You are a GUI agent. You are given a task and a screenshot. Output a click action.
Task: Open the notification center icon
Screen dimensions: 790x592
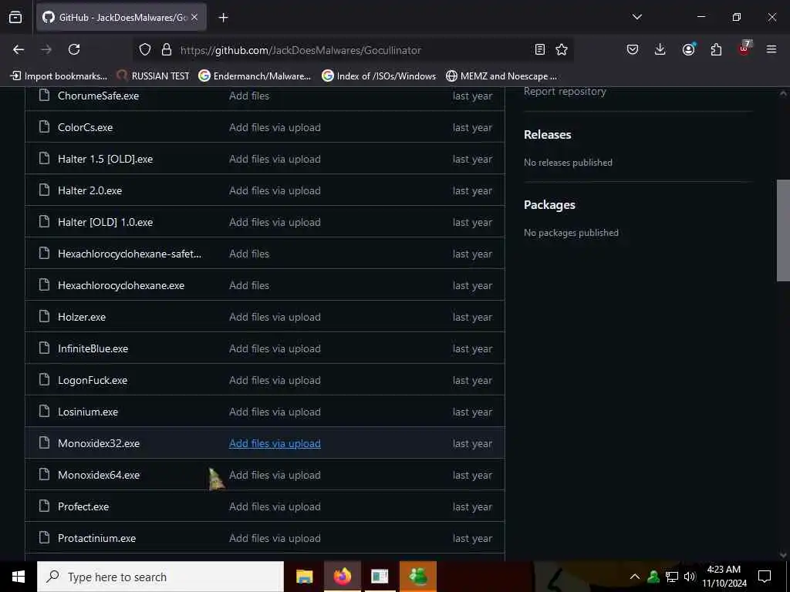pyautogui.click(x=765, y=577)
